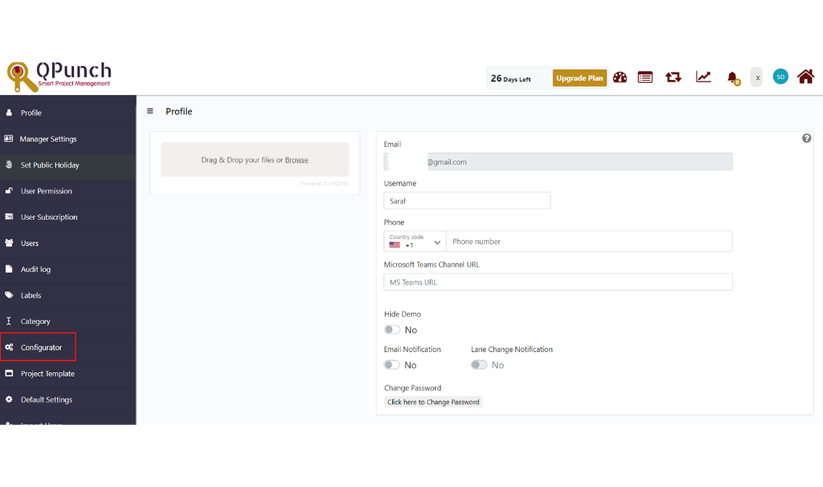Image resolution: width=823 pixels, height=487 pixels.
Task: Enable the Email Notification toggle
Action: [x=393, y=365]
